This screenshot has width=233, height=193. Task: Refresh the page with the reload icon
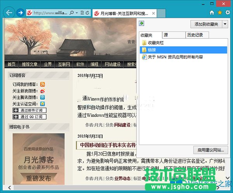point(87,13)
